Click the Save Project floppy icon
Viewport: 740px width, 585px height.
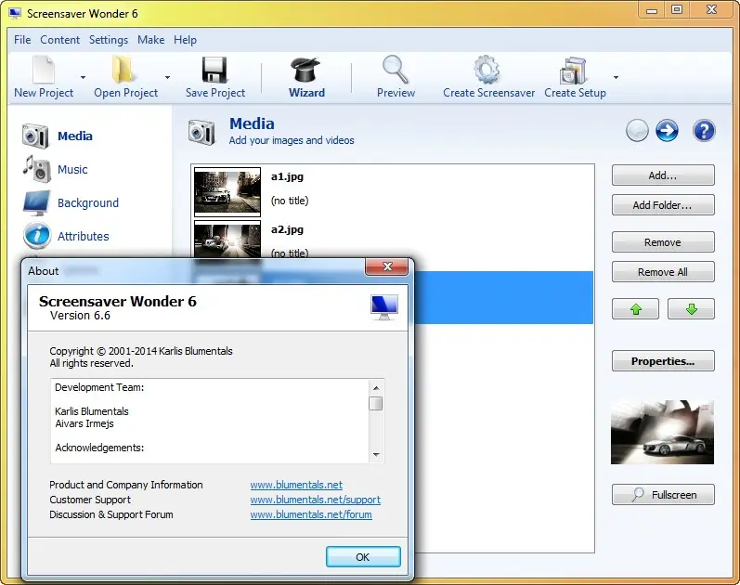point(214,70)
